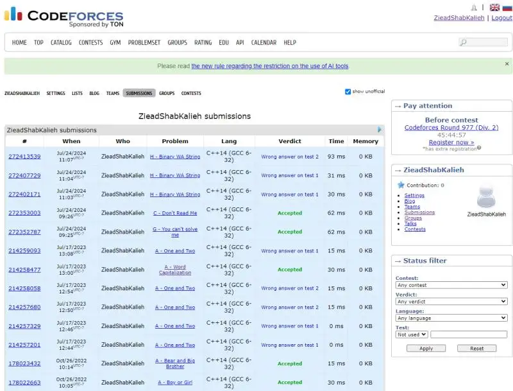This screenshot has height=391, width=513.
Task: Open the 'Not used' Test dropdown
Action: pyautogui.click(x=411, y=334)
